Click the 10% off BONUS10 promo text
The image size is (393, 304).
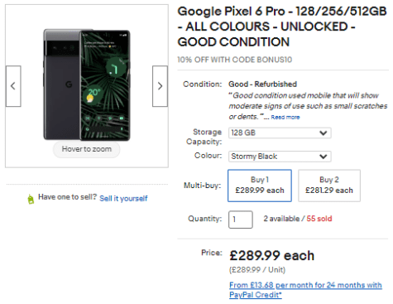pos(234,60)
